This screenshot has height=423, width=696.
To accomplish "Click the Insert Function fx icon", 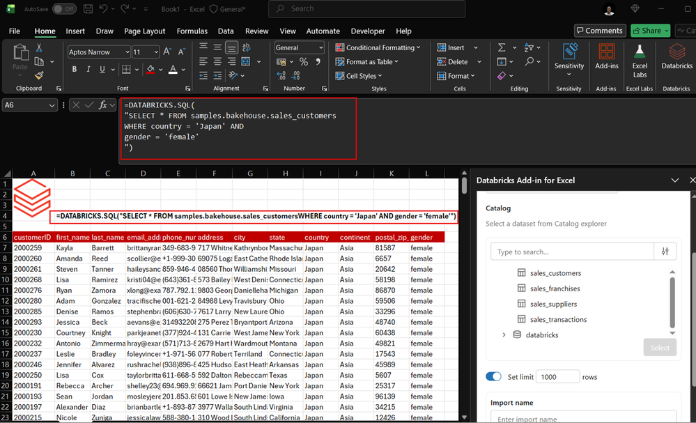I will coord(102,105).
